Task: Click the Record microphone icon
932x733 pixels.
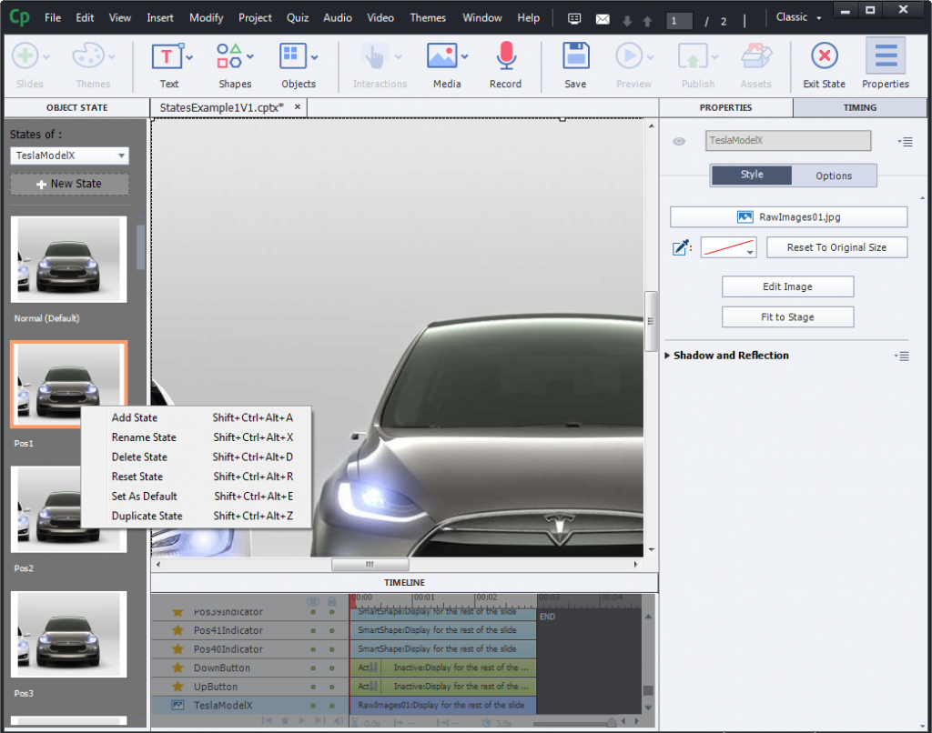Action: pyautogui.click(x=505, y=57)
